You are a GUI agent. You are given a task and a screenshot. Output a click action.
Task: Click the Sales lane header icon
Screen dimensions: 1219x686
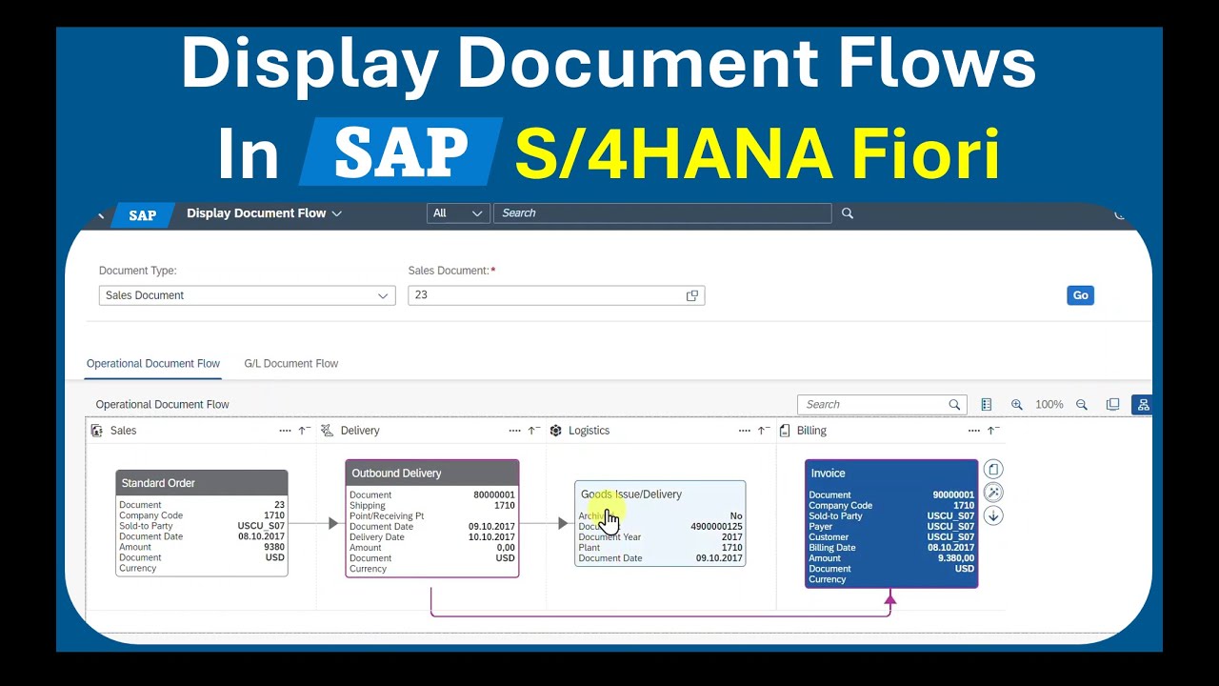point(96,431)
